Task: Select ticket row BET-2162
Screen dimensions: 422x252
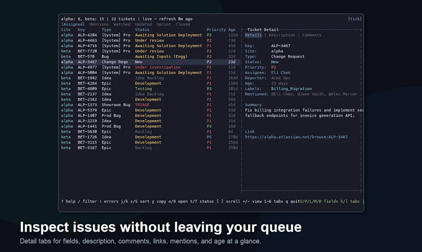Action: [150, 99]
